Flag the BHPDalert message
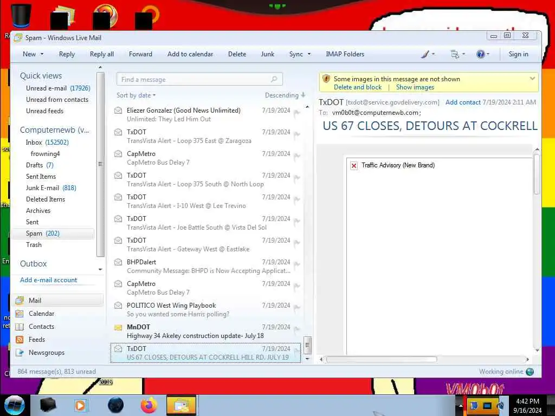This screenshot has height=416, width=555. [297, 264]
